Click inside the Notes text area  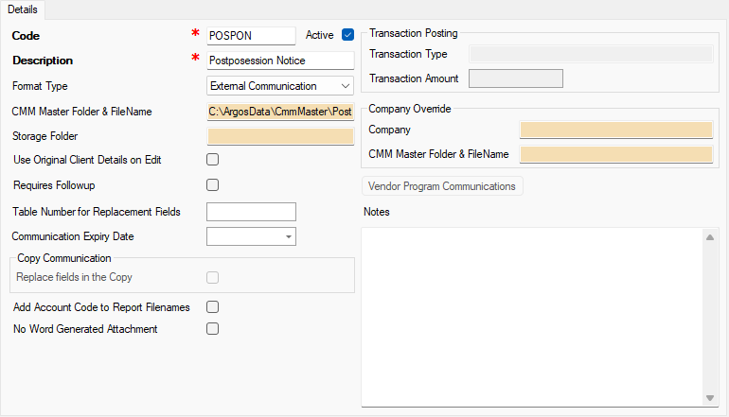pos(533,317)
